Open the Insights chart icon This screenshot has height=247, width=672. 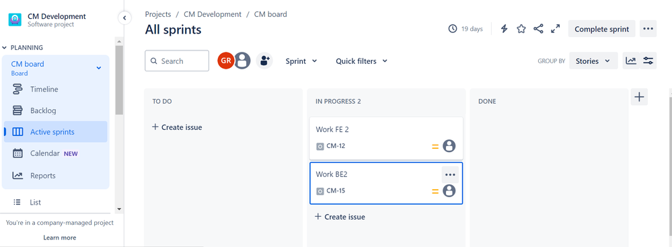click(x=631, y=61)
